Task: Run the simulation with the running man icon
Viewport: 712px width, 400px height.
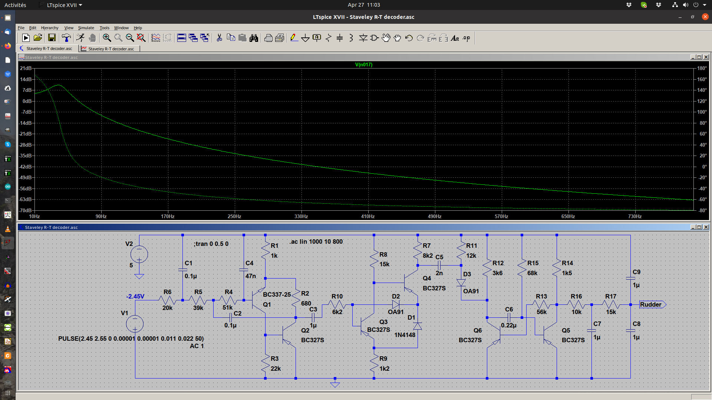Action: click(80, 38)
